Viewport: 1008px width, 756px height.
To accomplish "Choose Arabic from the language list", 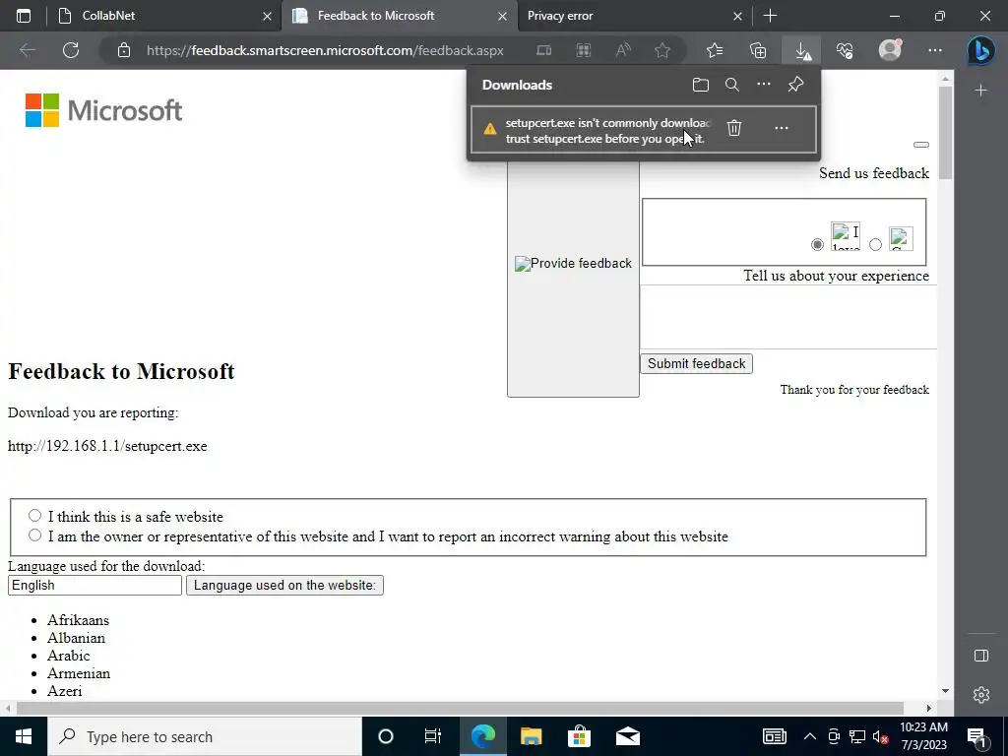I will [68, 655].
